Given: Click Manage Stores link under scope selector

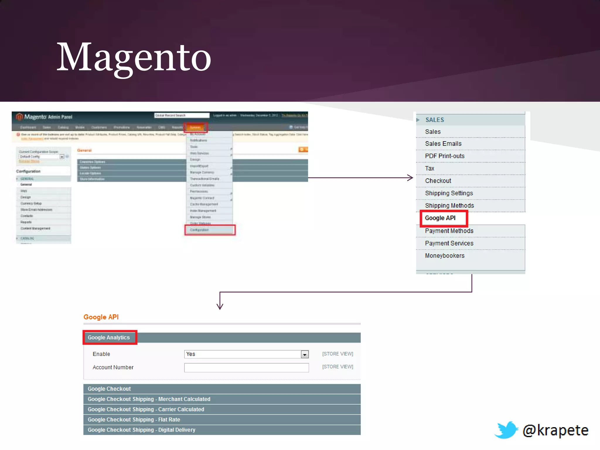Looking at the screenshot, I should 29,161.
